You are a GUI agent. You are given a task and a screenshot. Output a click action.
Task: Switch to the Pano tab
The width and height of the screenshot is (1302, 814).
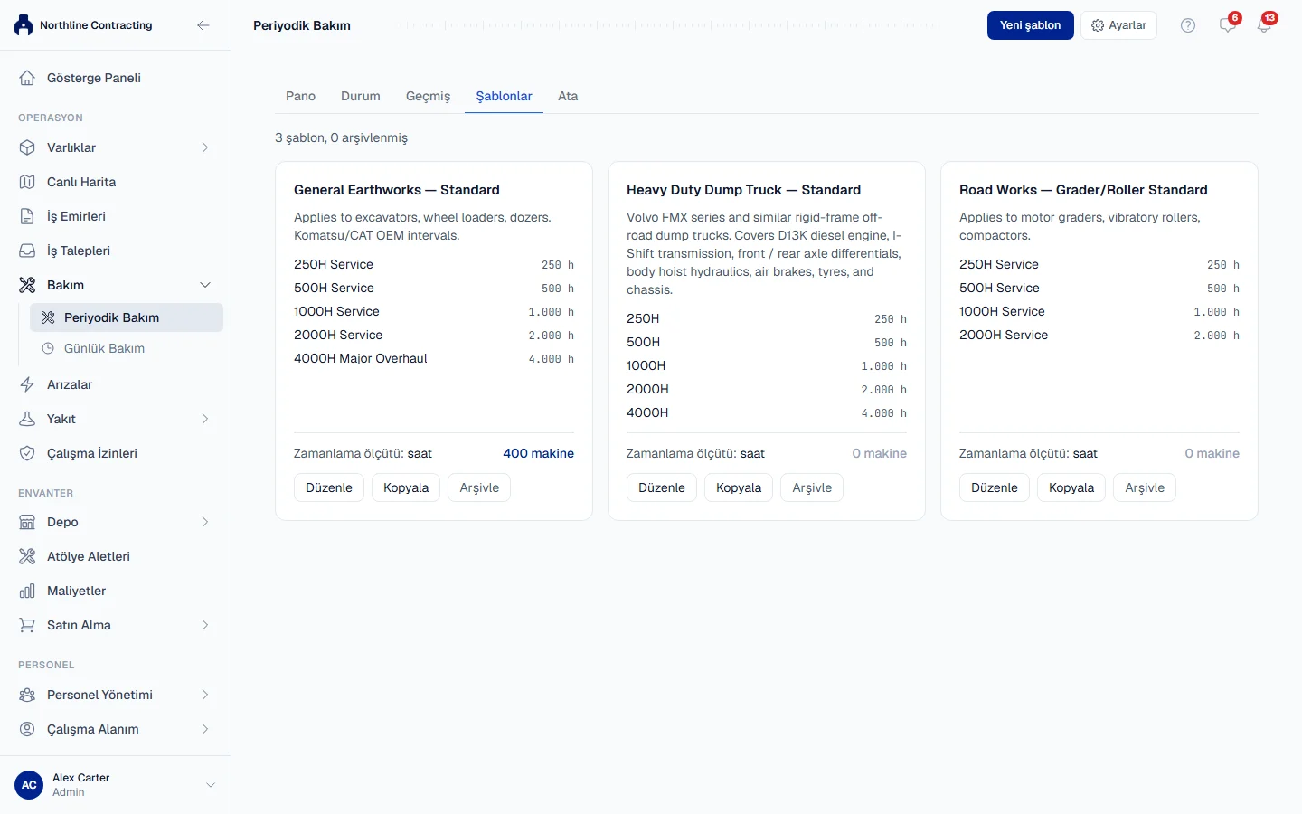click(300, 96)
